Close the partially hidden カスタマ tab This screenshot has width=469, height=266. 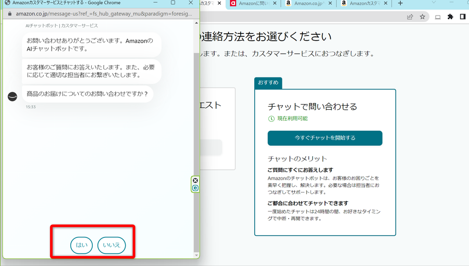pos(219,3)
